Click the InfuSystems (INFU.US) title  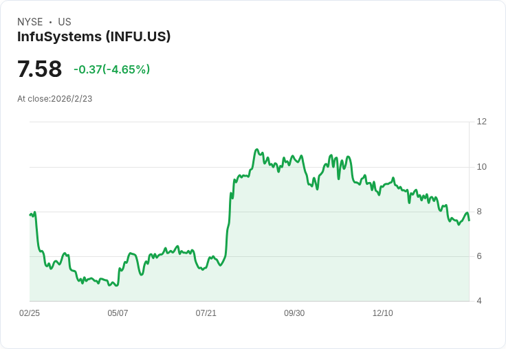click(93, 36)
